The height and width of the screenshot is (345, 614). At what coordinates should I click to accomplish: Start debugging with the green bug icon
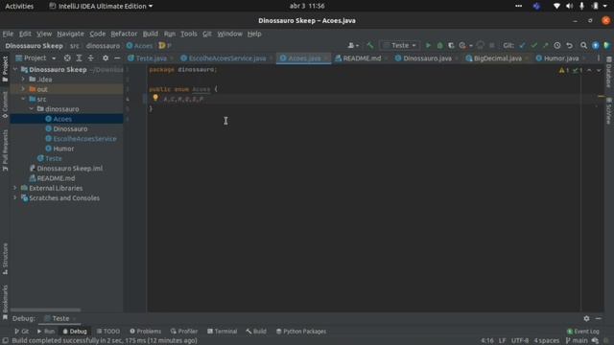point(439,45)
